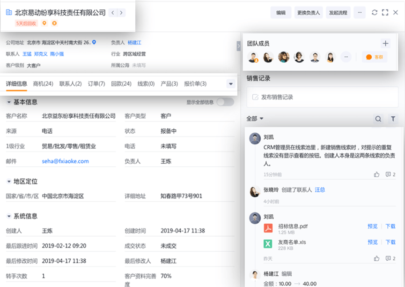Show more team members ellipsis
This screenshot has width=405, height=287.
point(346,57)
